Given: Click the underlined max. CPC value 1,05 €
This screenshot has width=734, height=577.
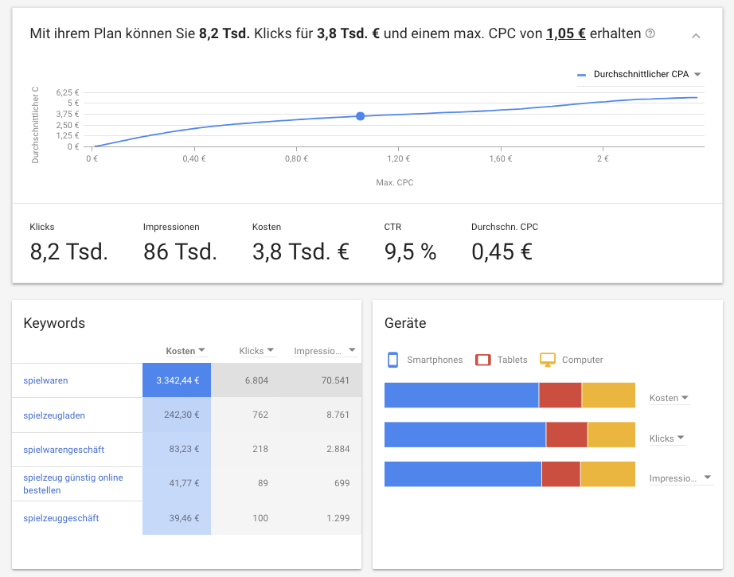Looking at the screenshot, I should (x=565, y=33).
